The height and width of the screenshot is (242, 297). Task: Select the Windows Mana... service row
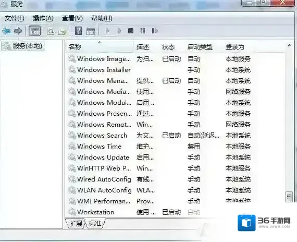tap(159, 81)
